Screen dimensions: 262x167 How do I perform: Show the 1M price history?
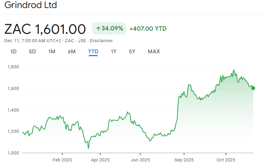coord(52,52)
